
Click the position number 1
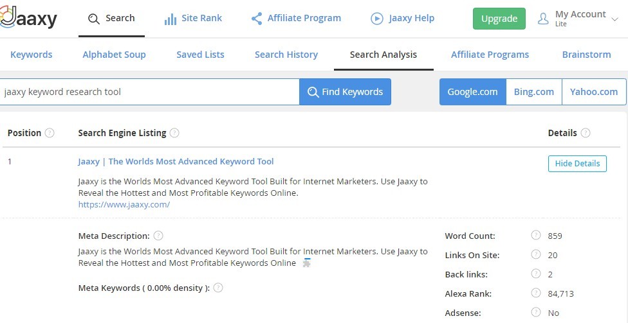click(10, 162)
